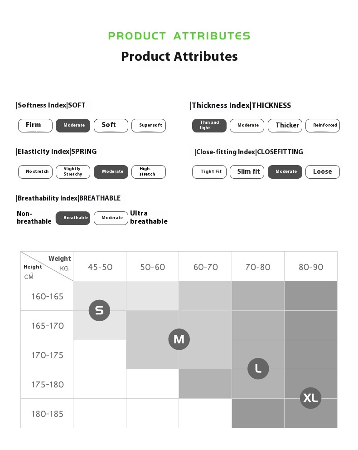Click the highlighted Breathable pill
This screenshot has height=450, width=358.
click(x=73, y=218)
